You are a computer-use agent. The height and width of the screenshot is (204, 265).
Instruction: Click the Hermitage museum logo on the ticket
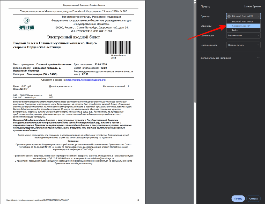(27, 23)
